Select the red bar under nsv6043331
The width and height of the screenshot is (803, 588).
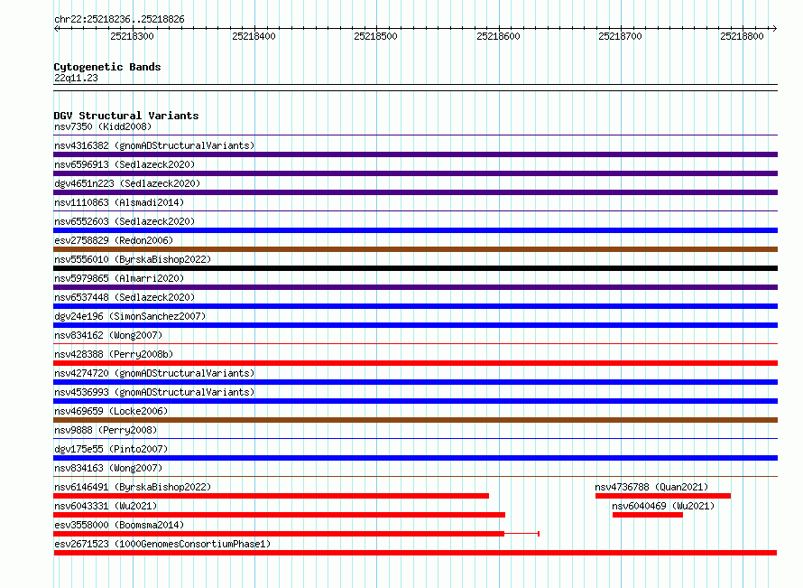279,515
